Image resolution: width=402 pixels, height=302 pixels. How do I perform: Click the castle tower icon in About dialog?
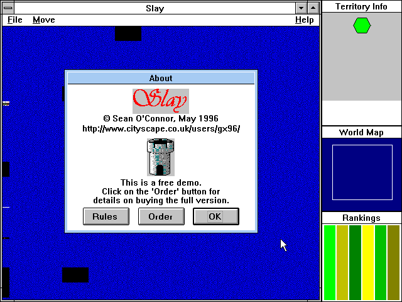160,157
